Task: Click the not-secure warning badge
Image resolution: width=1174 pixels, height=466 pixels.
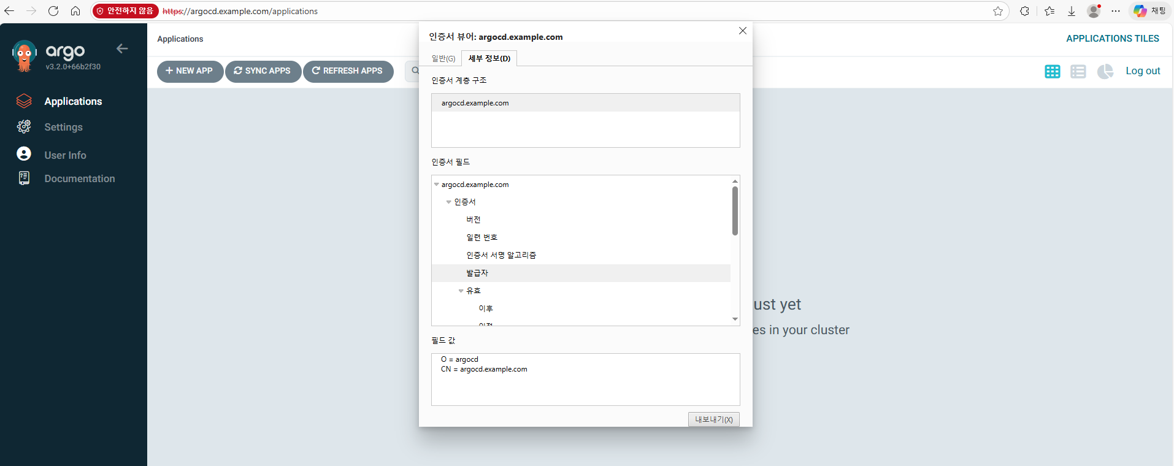Action: tap(125, 11)
